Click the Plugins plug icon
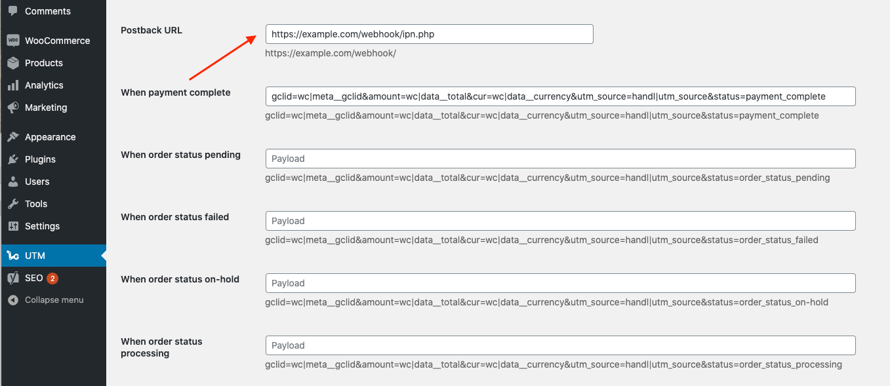 tap(13, 159)
